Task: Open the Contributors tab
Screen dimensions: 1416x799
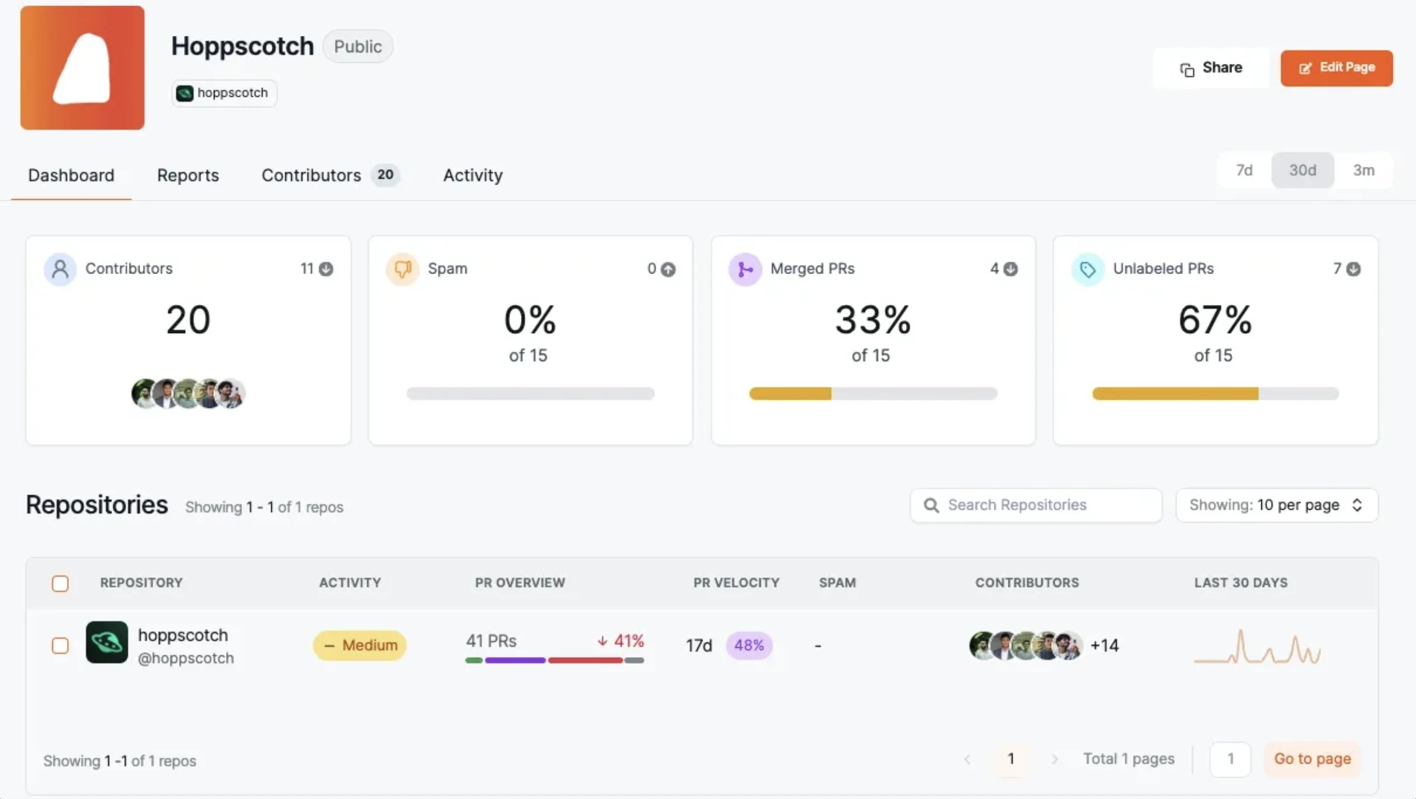Action: 311,175
